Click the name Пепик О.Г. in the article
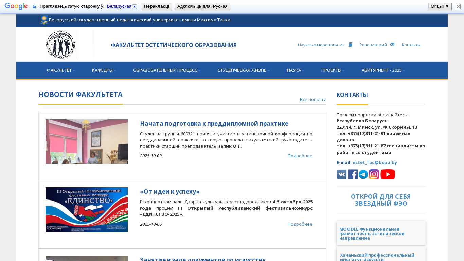The height and width of the screenshot is (261, 464). point(230,146)
